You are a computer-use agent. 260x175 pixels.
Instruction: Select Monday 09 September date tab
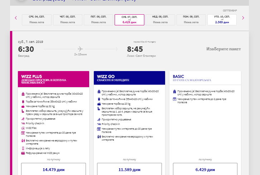pos(191,20)
